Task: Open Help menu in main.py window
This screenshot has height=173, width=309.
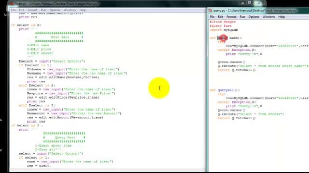Action: (x=83, y=10)
